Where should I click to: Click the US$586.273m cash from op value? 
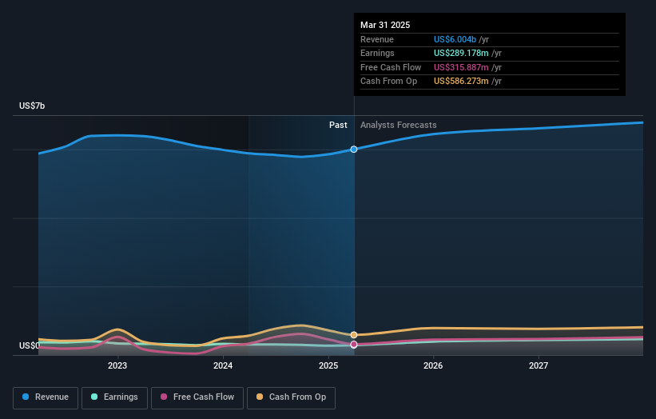[x=461, y=82]
